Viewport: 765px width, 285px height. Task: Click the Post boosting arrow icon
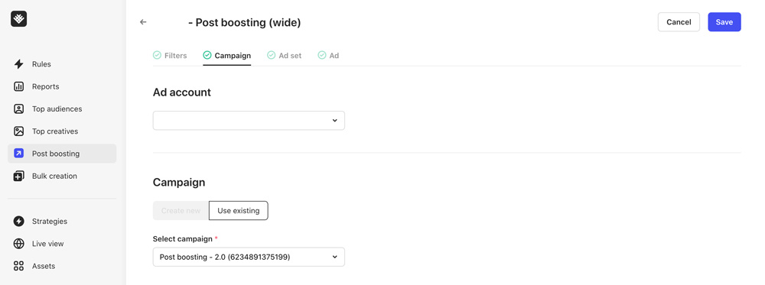[18, 154]
